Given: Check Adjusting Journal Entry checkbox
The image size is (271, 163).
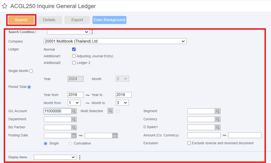Looking at the screenshot, I should click(74, 56).
